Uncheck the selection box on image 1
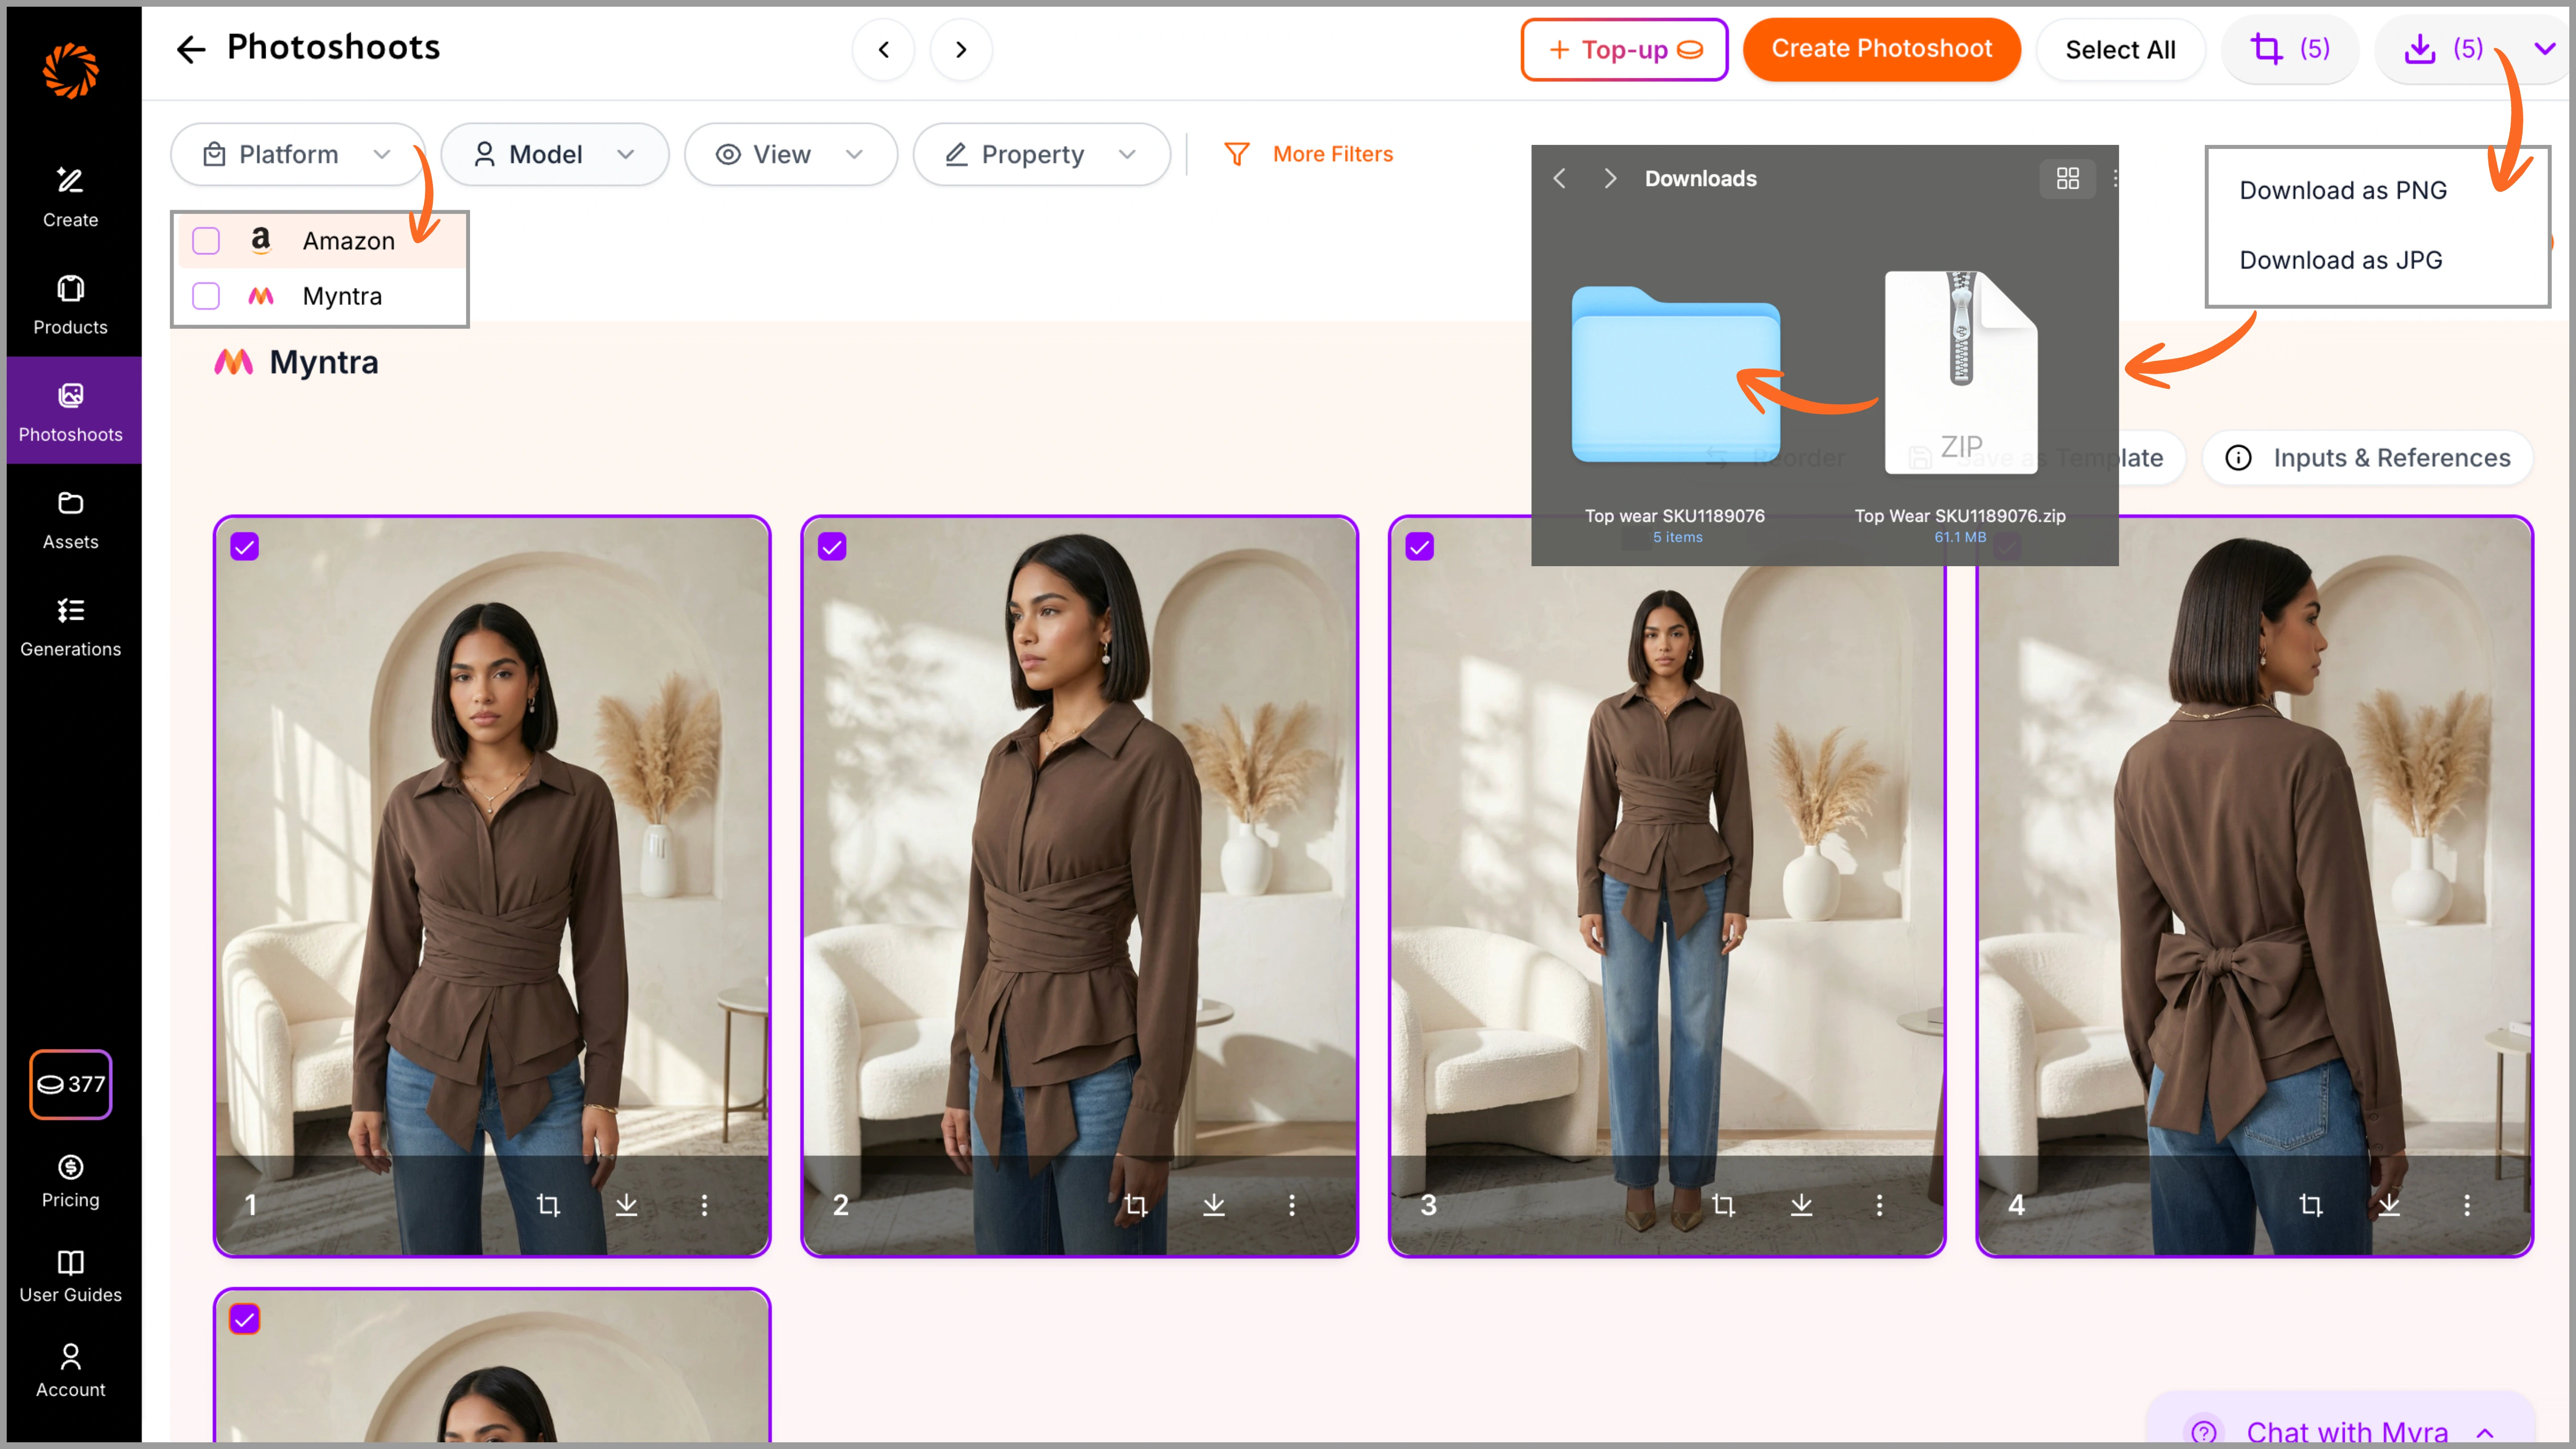2576x1449 pixels. click(x=245, y=546)
